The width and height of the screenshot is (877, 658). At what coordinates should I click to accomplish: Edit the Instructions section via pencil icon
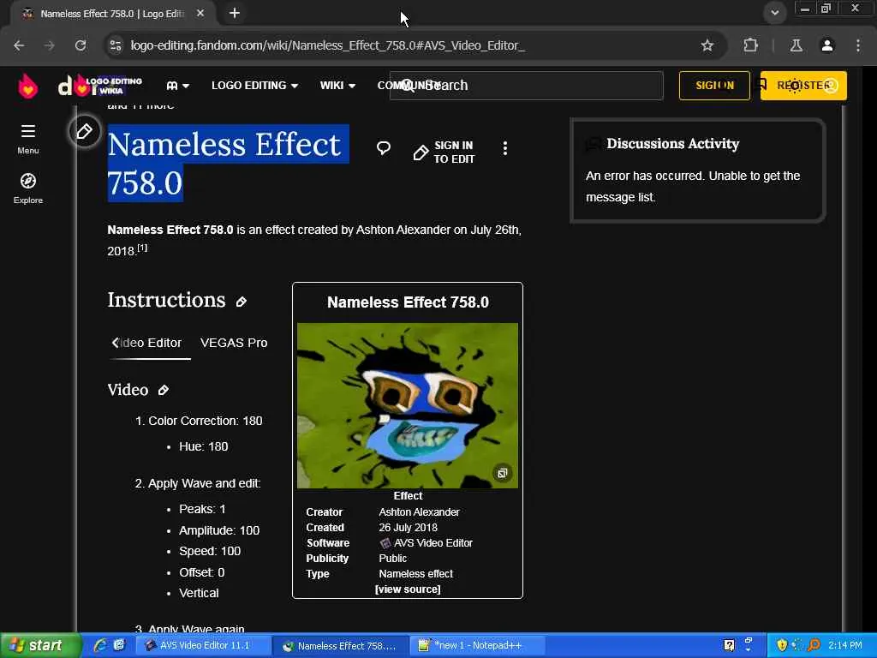[241, 302]
